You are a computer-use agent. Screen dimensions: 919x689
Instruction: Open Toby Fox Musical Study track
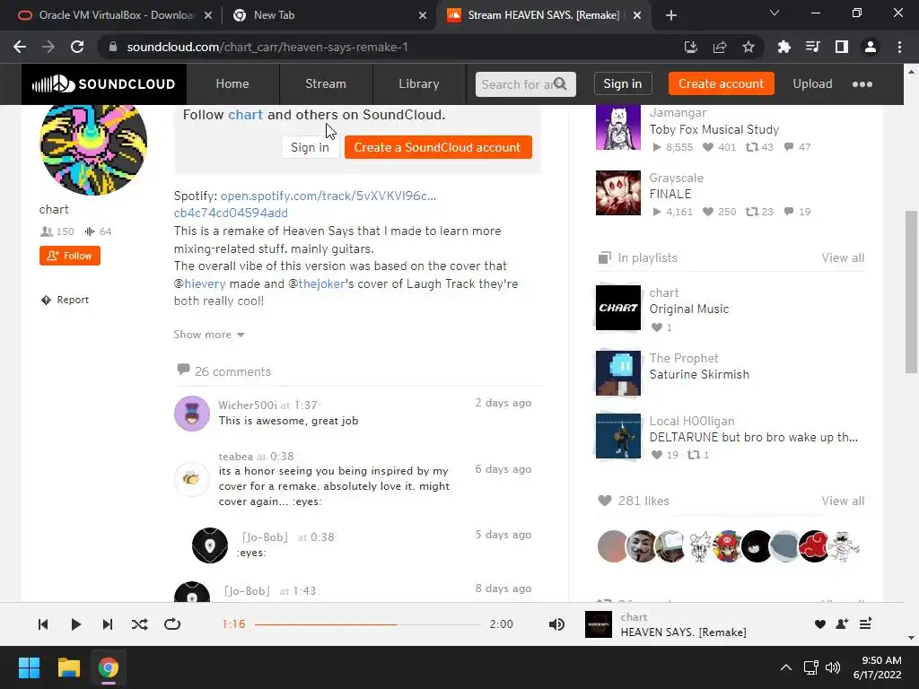713,129
